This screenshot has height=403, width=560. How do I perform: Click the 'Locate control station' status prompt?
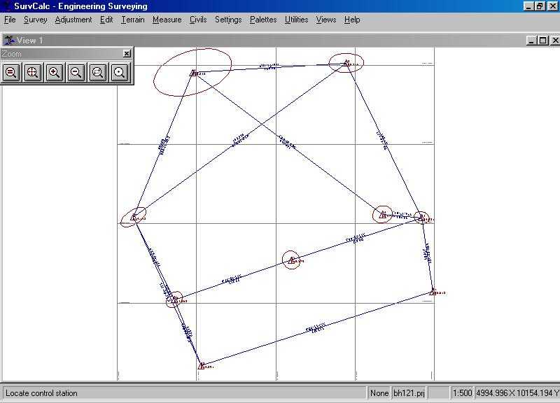click(x=41, y=393)
